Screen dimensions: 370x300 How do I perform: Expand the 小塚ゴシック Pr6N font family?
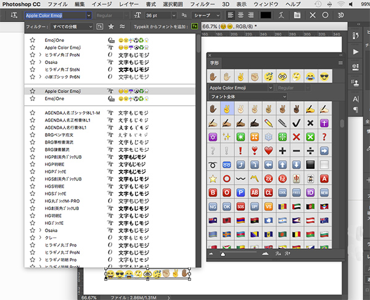[x=40, y=76]
